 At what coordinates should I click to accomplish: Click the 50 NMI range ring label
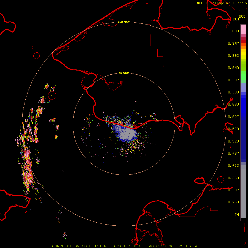point(124,73)
